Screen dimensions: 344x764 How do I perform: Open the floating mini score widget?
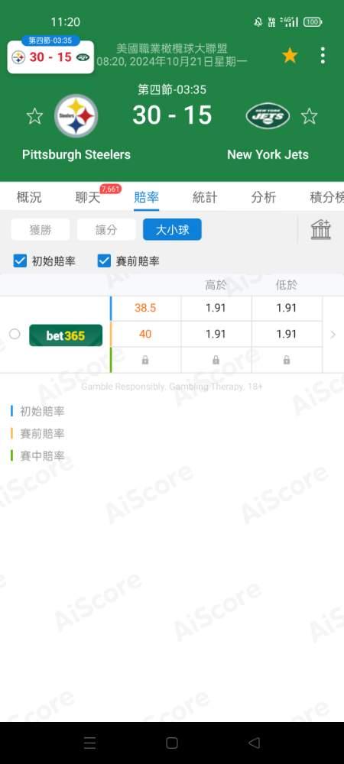pyautogui.click(x=50, y=54)
